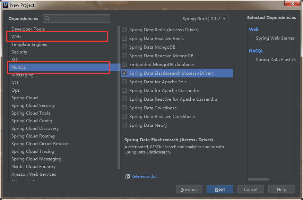Open Template Engines category

(63, 44)
